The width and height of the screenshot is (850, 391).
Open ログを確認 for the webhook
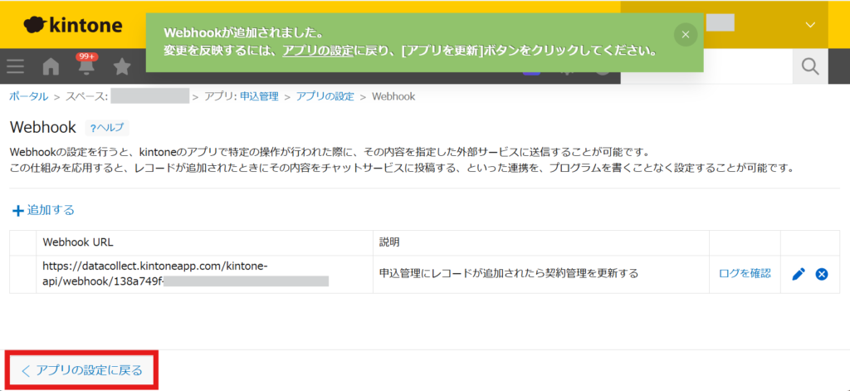[x=745, y=273]
